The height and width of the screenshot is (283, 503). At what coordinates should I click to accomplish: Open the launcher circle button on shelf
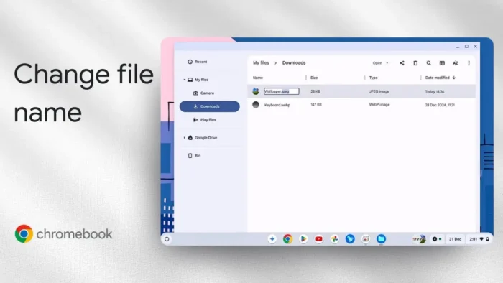(x=167, y=239)
